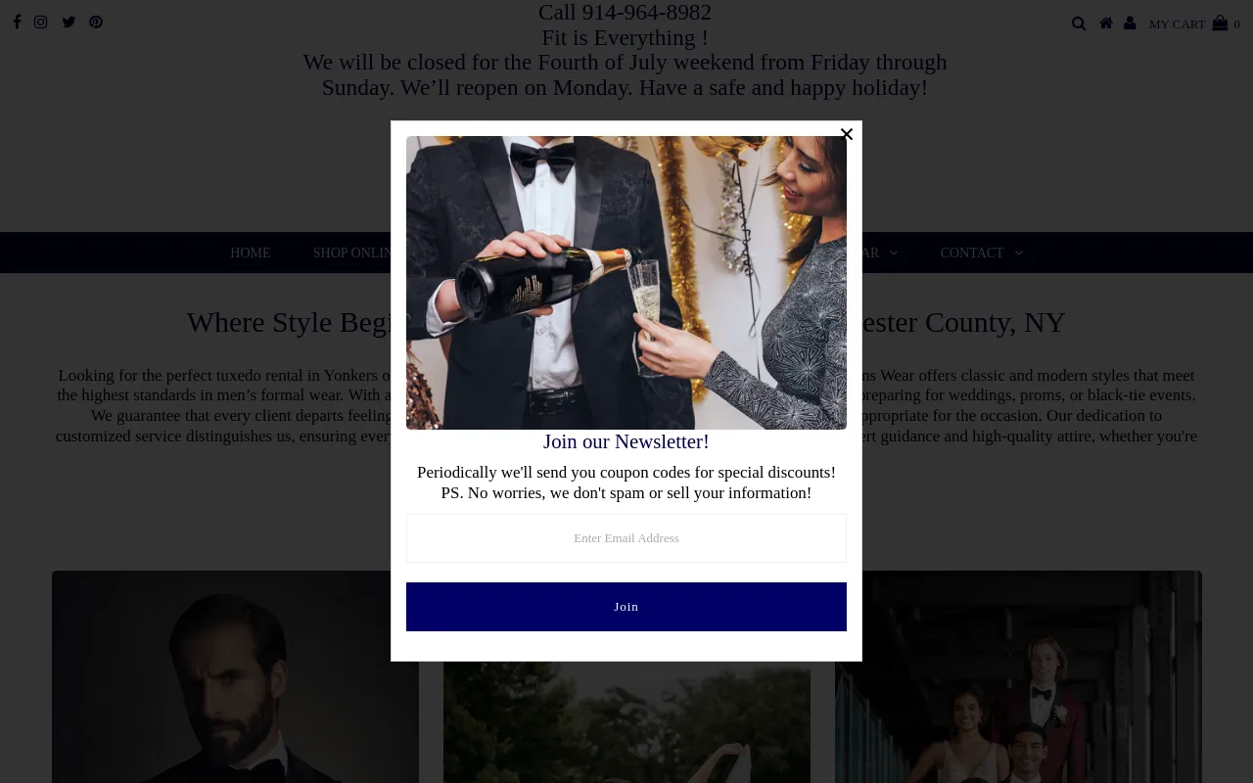Click the home house icon in top bar
The image size is (1253, 783).
(1106, 23)
